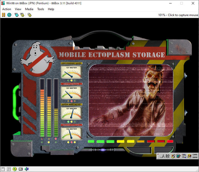Click the Breach Collapse label
Viewport: 199px width, 172px height.
click(72, 125)
